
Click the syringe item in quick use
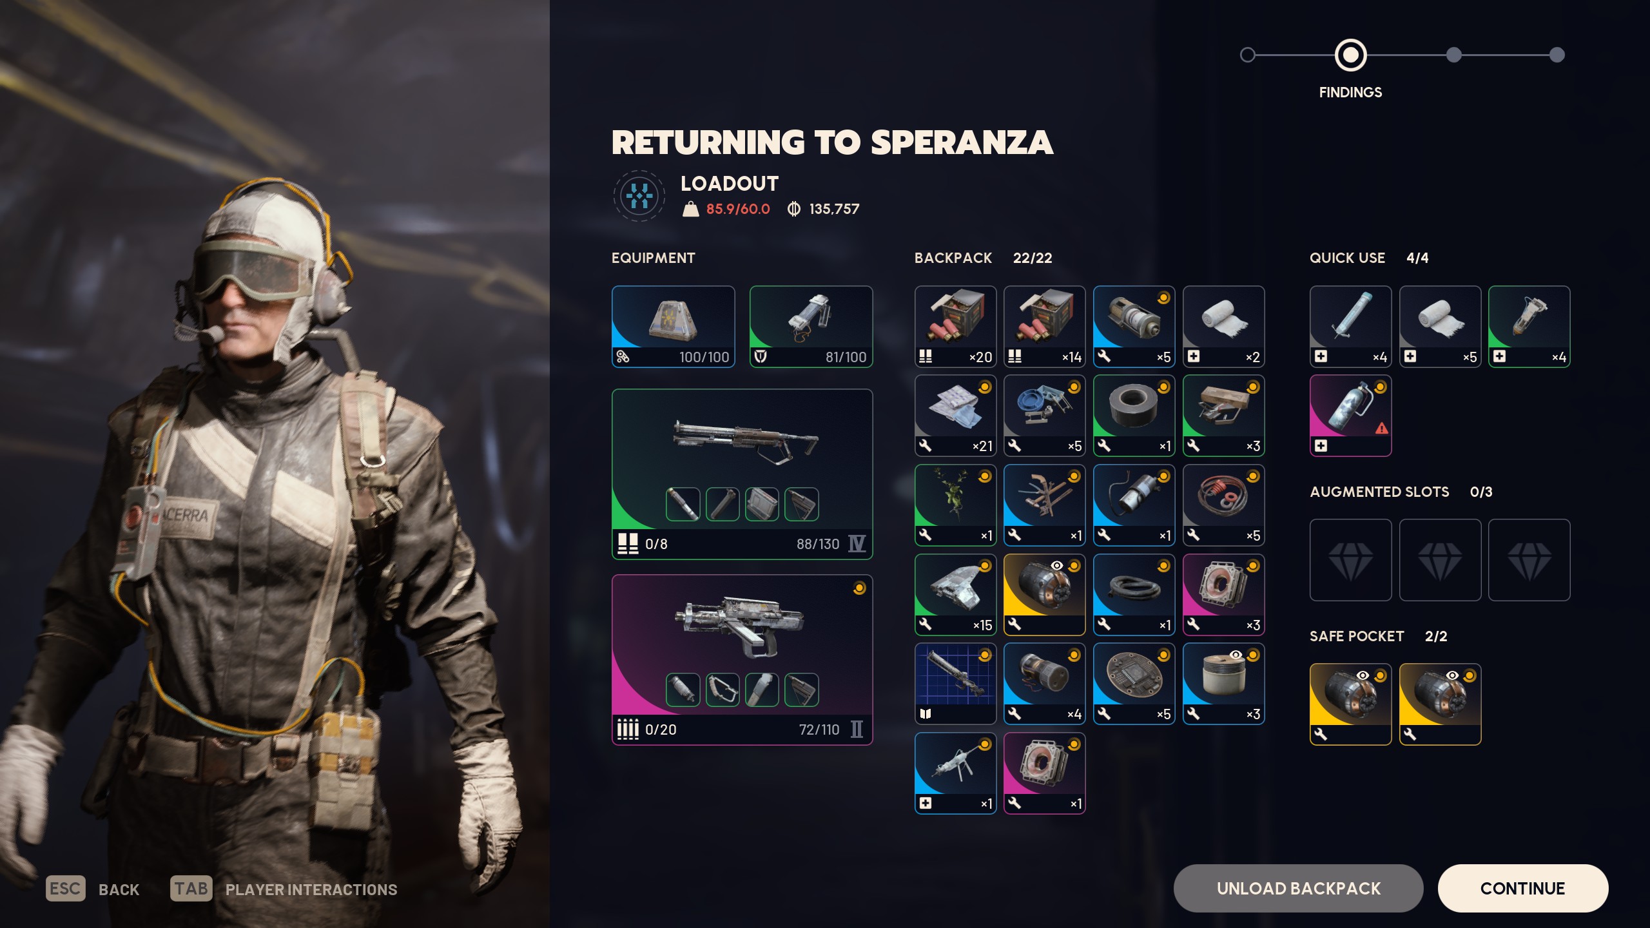coord(1350,327)
